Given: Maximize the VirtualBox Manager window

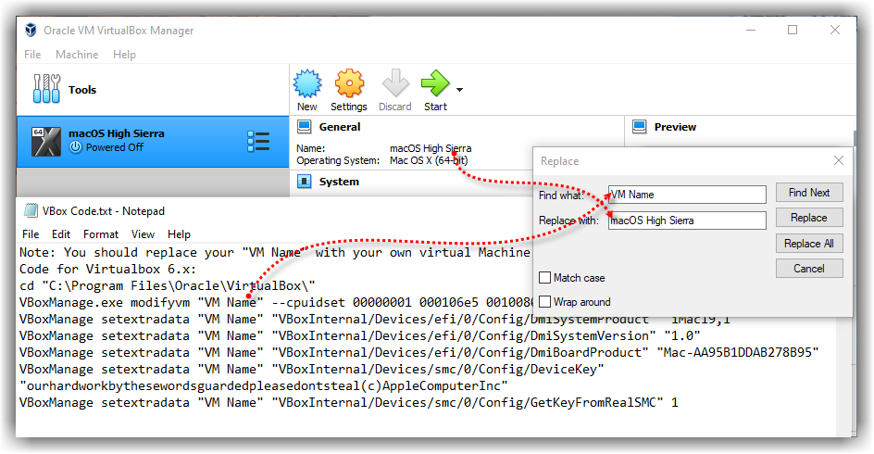Looking at the screenshot, I should pyautogui.click(x=793, y=31).
